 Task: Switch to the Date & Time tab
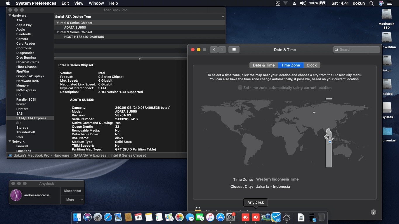pyautogui.click(x=264, y=65)
